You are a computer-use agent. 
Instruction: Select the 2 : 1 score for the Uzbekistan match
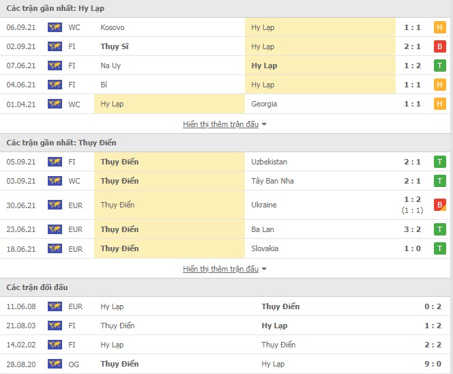coord(412,162)
